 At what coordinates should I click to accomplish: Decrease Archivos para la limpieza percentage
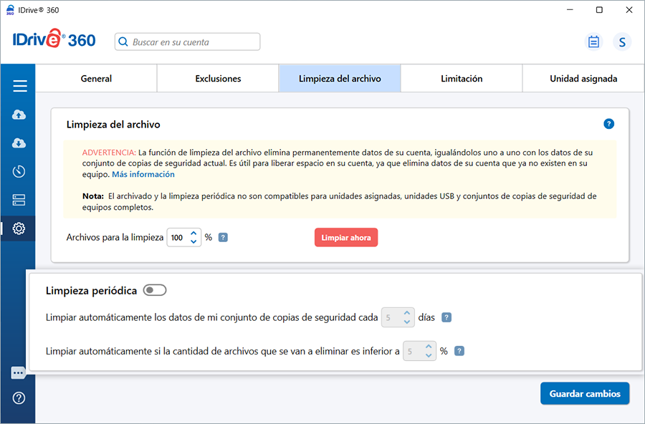click(193, 241)
